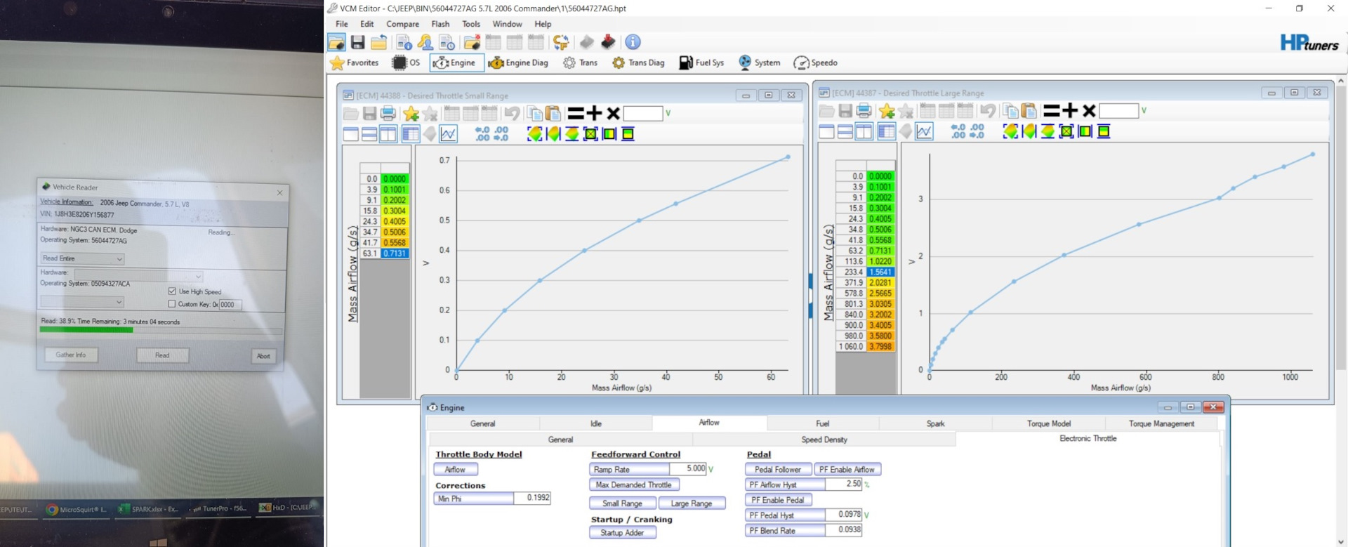Click the Ramp Rate value field
This screenshot has width=1348, height=547.
tap(688, 469)
